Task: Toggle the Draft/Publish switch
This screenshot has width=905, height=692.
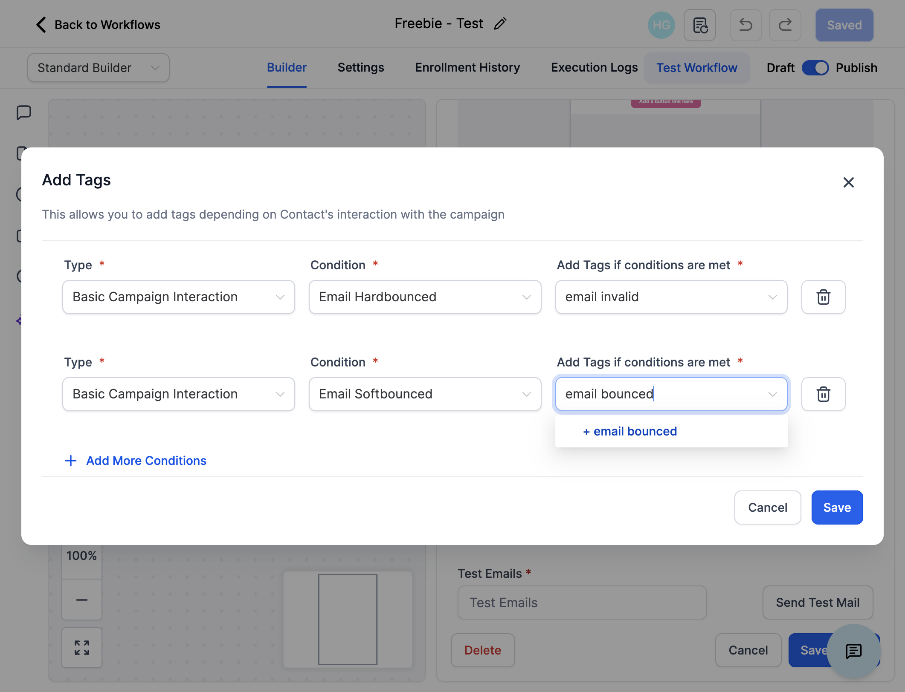Action: 815,68
